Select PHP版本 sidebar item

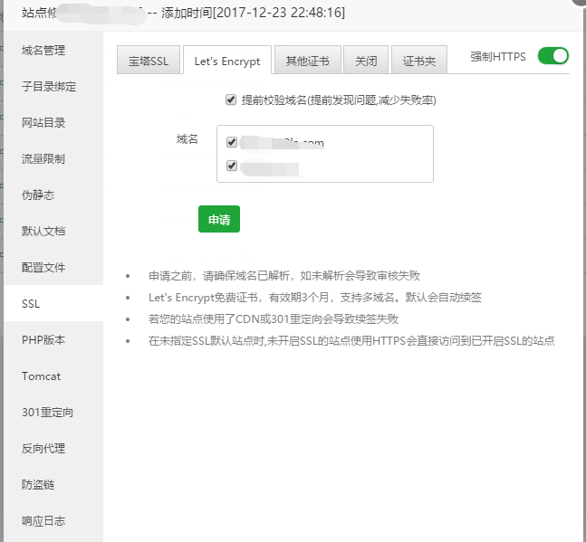pyautogui.click(x=43, y=340)
